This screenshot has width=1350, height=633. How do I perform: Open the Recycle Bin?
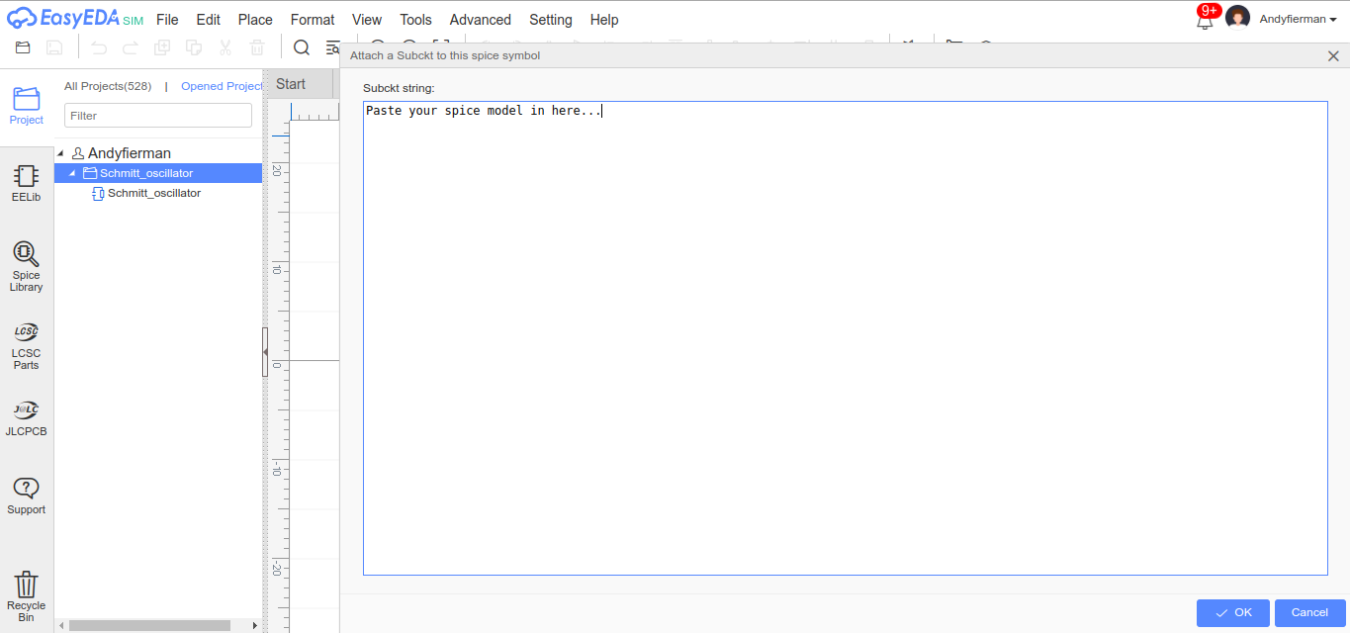click(27, 596)
